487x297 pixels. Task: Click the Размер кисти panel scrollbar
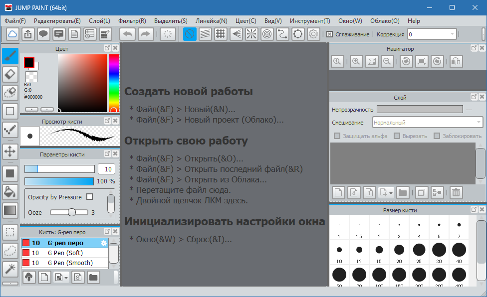click(481, 251)
